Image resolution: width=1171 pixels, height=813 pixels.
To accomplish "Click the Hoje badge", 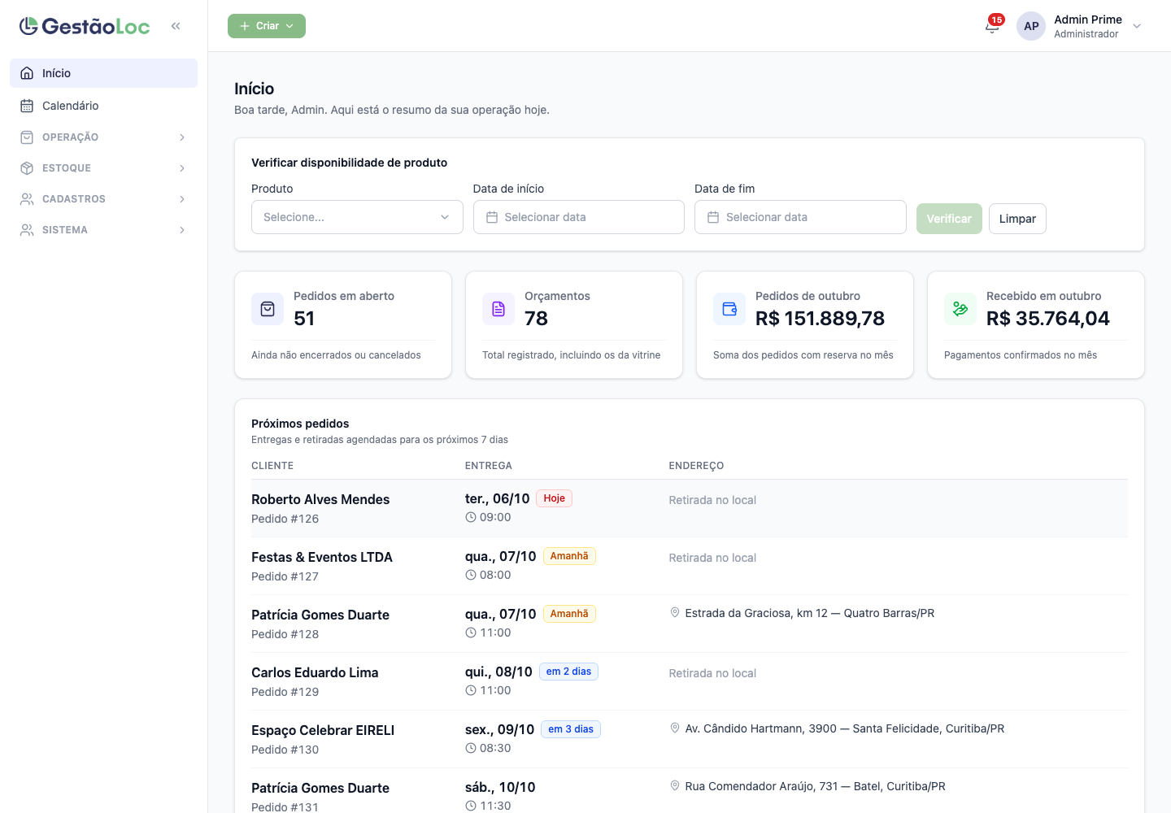I will tap(555, 498).
